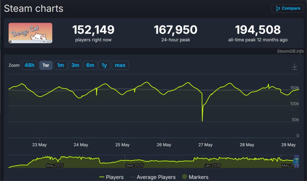The image size is (307, 181).
Task: Select the 48h zoom range
Action: click(30, 65)
